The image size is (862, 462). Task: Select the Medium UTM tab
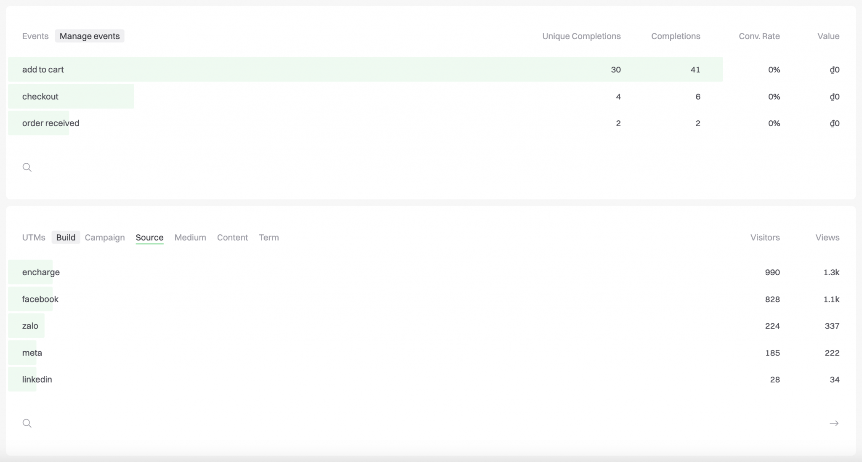tap(190, 237)
